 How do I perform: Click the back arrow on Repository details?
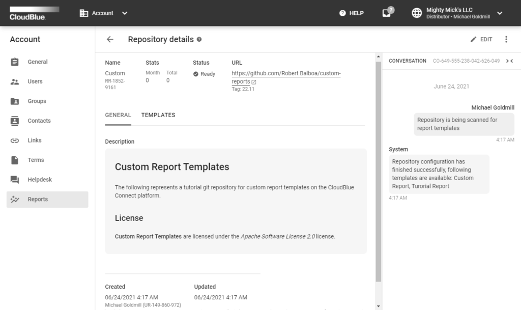[110, 39]
